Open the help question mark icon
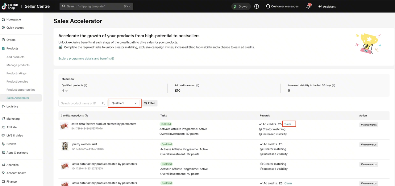Viewport: 395px width, 186px height. [256, 6]
